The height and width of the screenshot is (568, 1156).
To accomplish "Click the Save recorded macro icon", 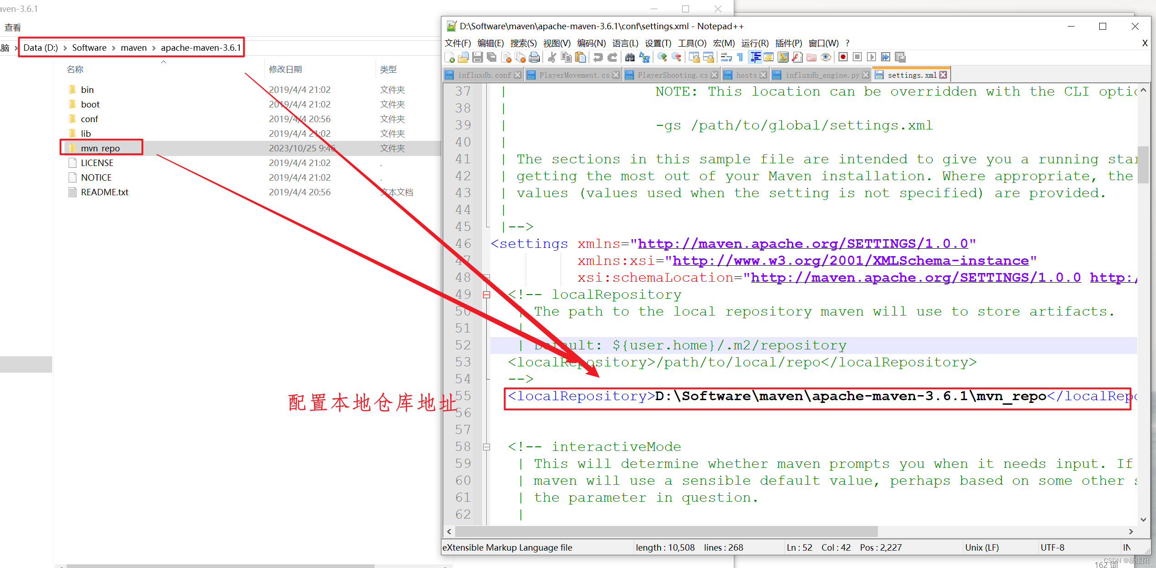I will 900,57.
